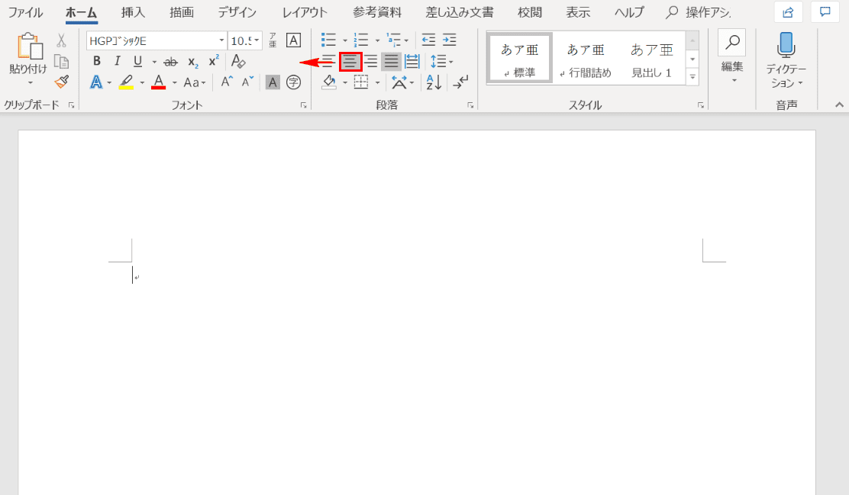This screenshot has height=495, width=849.
Task: Open the Borders dropdown arrow
Action: [x=377, y=83]
